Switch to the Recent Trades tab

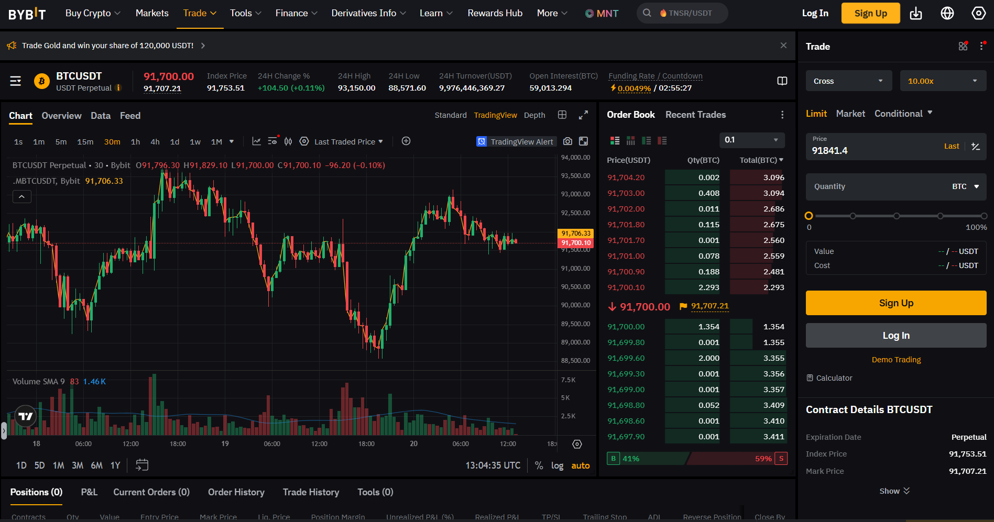[695, 115]
